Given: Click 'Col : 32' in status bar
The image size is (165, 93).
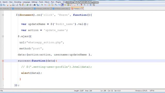Looking at the screenshot, I should pos(110,91).
